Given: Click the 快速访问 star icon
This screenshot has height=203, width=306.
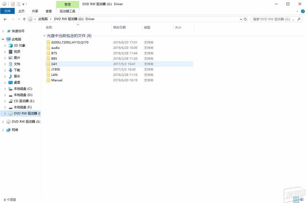Looking at the screenshot, I should coord(9,31).
